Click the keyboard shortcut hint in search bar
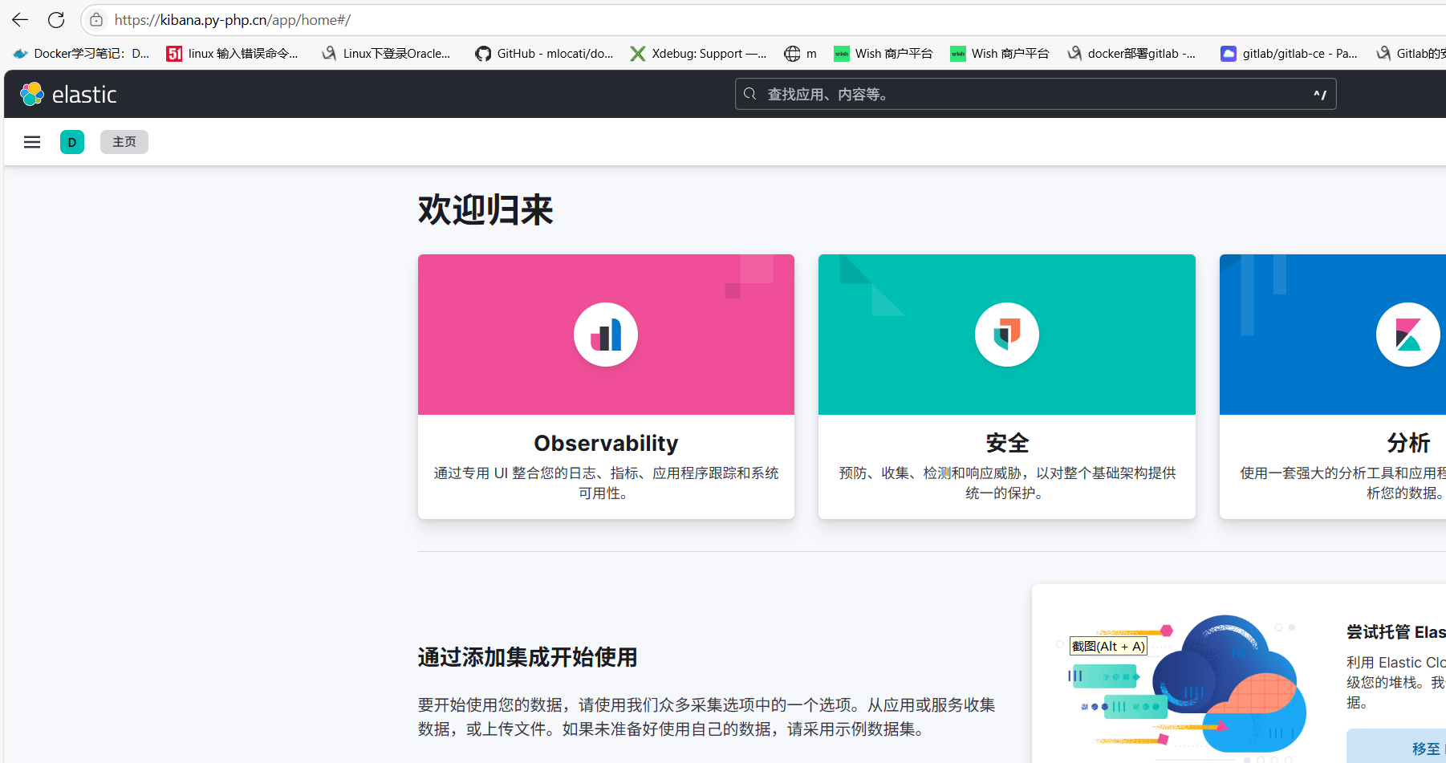 click(1319, 95)
